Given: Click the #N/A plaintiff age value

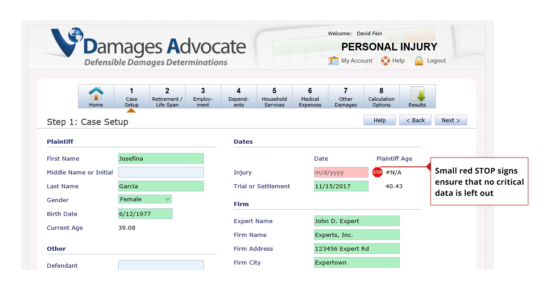Looking at the screenshot, I should pos(394,172).
